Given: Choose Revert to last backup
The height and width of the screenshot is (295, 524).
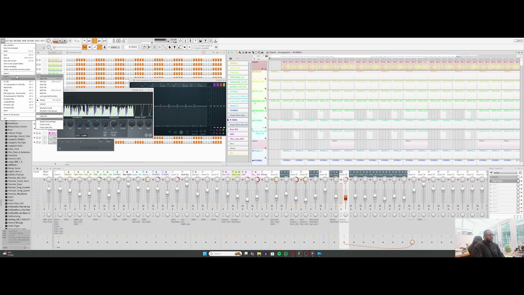Looking at the screenshot, I should (x=19, y=115).
